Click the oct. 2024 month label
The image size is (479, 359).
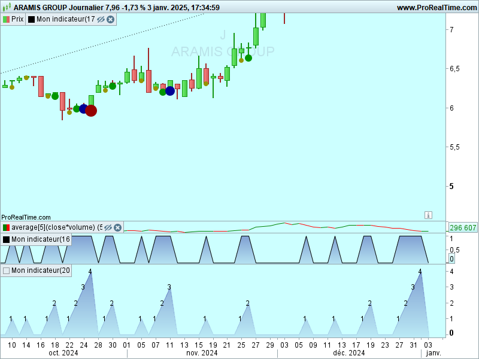tap(63, 353)
